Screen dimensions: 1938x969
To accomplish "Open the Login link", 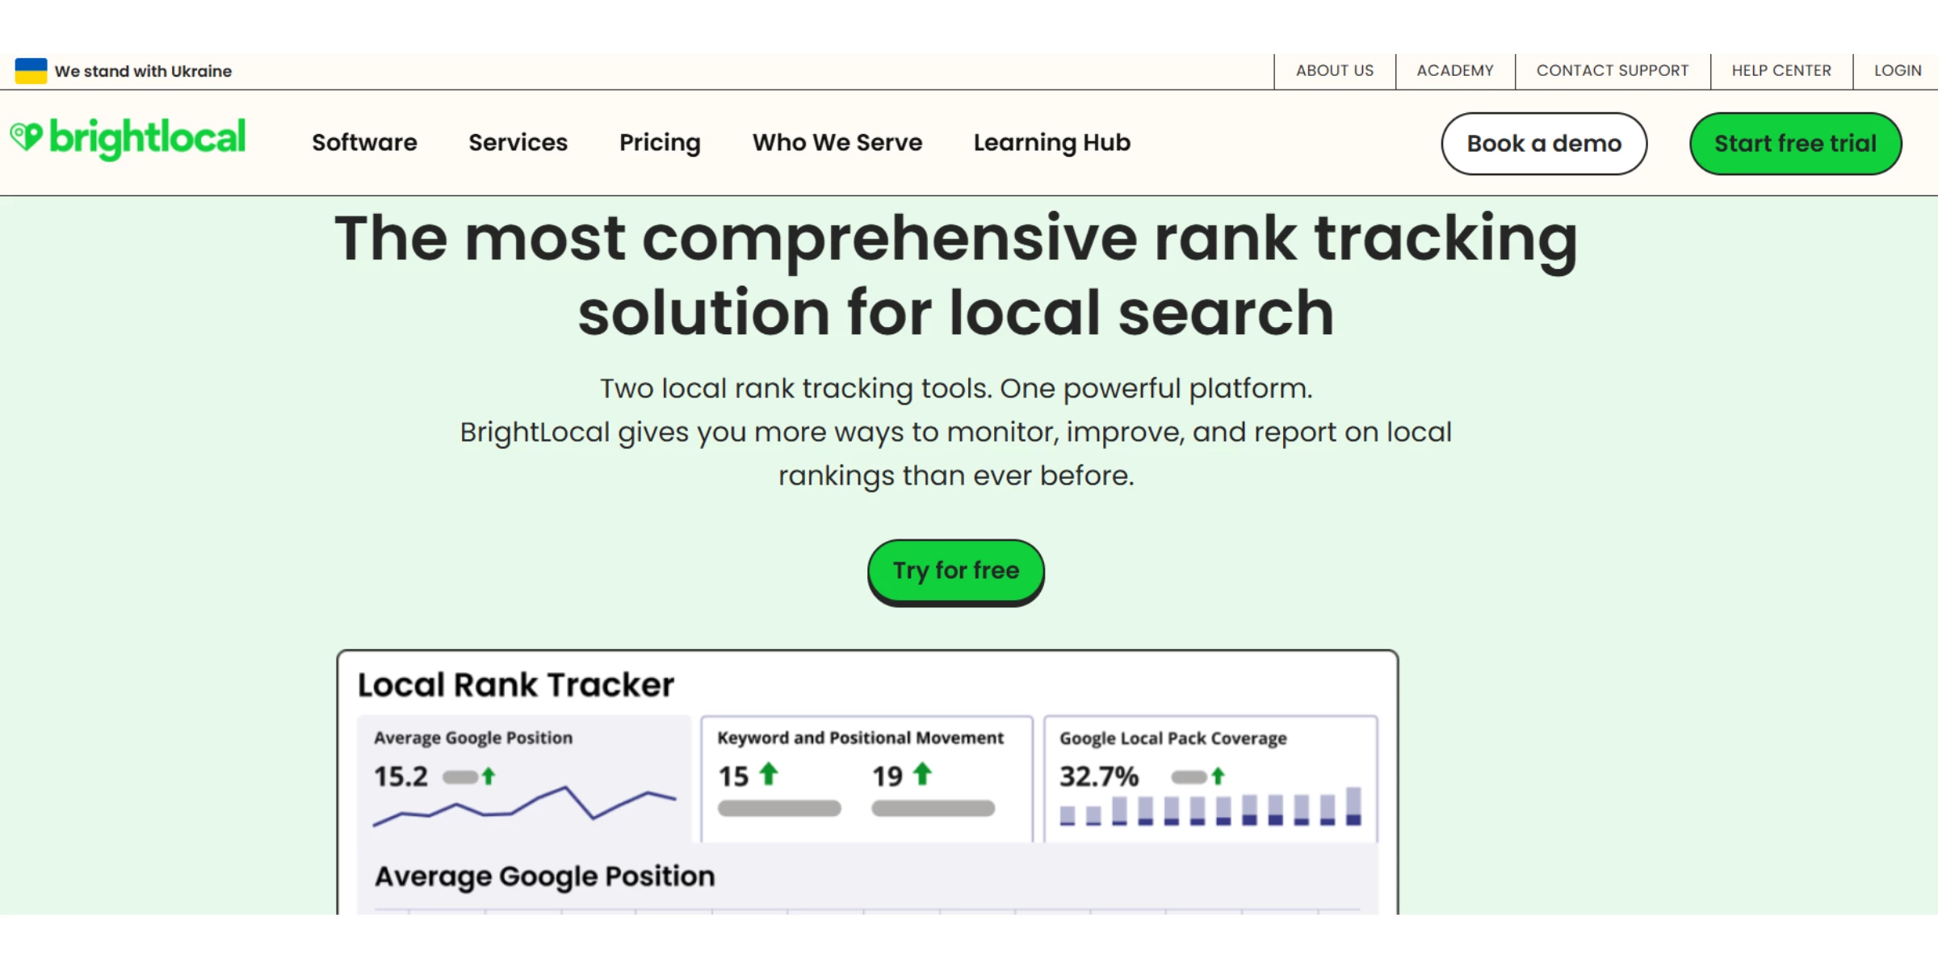I will tap(1897, 71).
